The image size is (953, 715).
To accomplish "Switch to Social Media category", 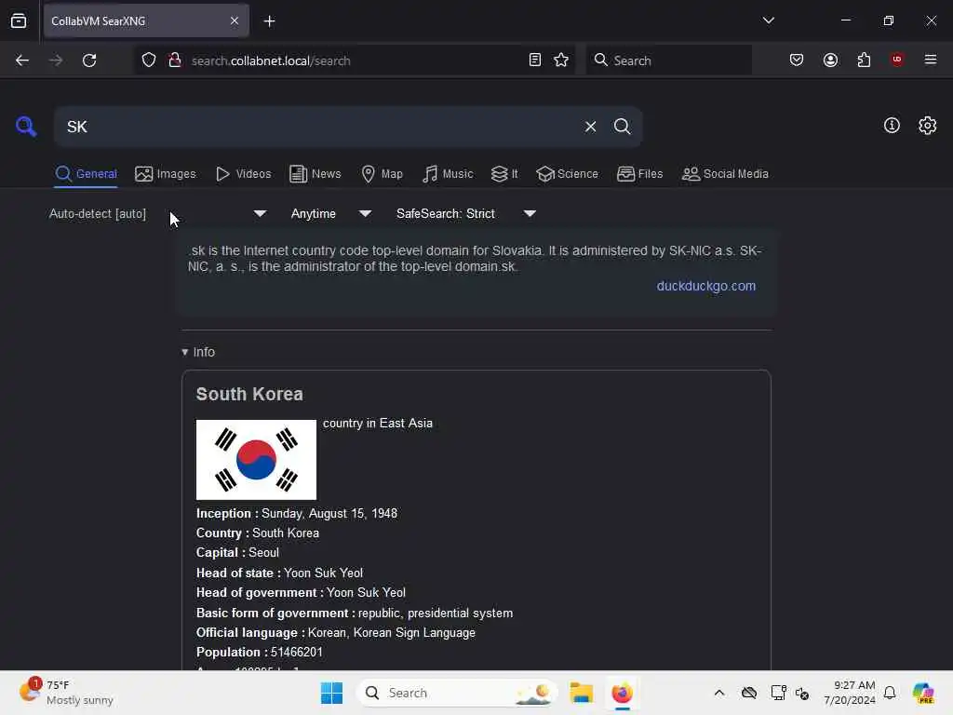I will tap(725, 174).
